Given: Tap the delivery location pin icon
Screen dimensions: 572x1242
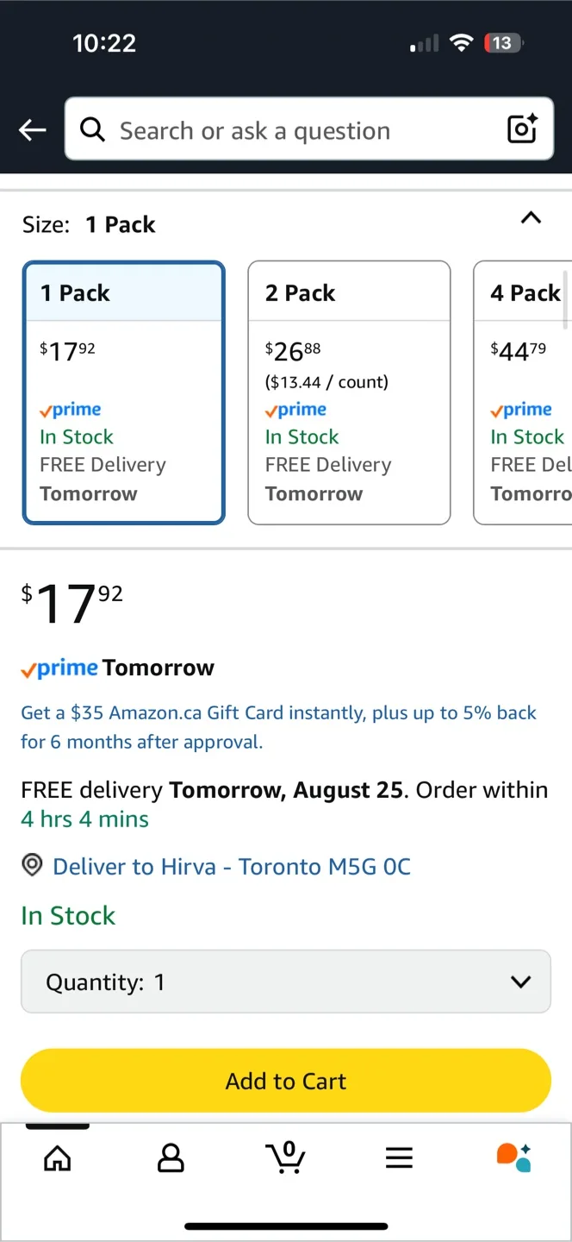Looking at the screenshot, I should [x=31, y=866].
